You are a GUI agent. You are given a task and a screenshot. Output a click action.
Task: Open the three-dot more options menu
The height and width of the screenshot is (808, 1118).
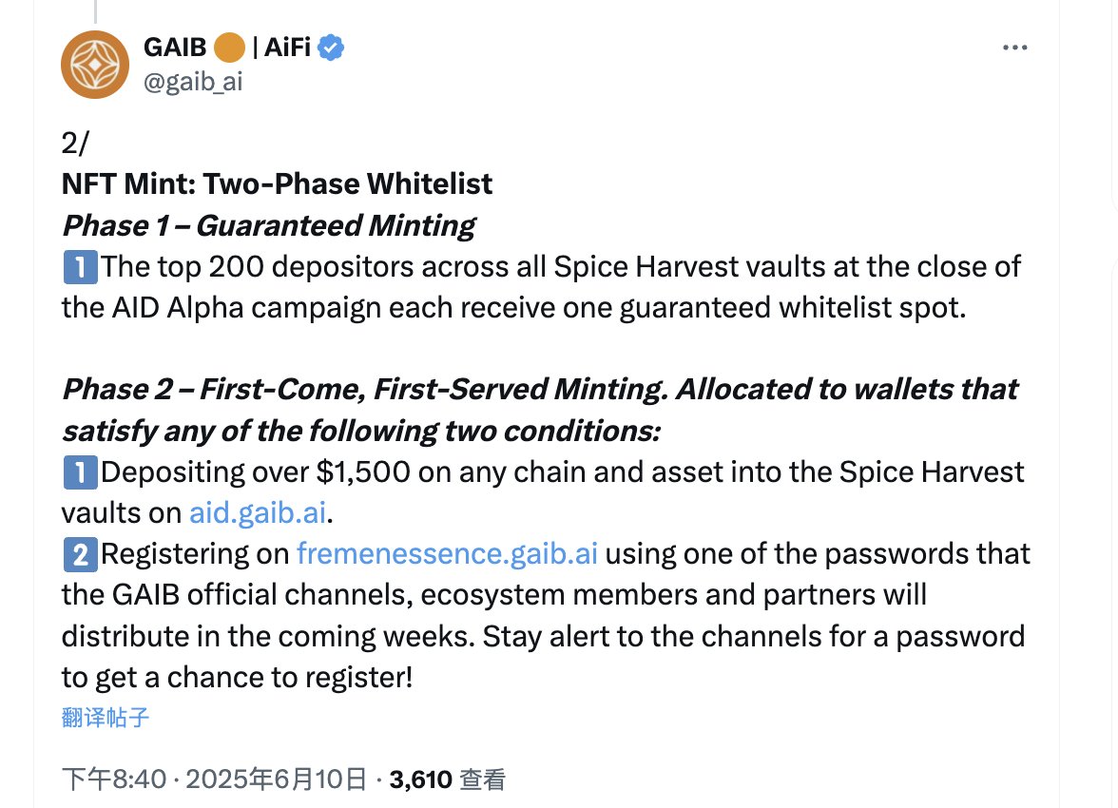(x=1014, y=48)
